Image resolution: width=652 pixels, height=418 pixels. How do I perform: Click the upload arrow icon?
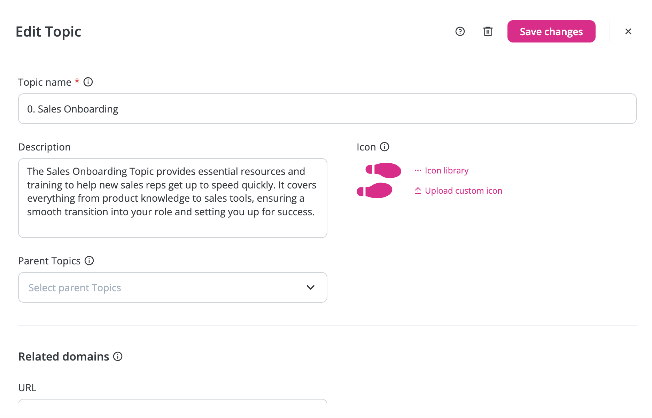click(x=418, y=191)
